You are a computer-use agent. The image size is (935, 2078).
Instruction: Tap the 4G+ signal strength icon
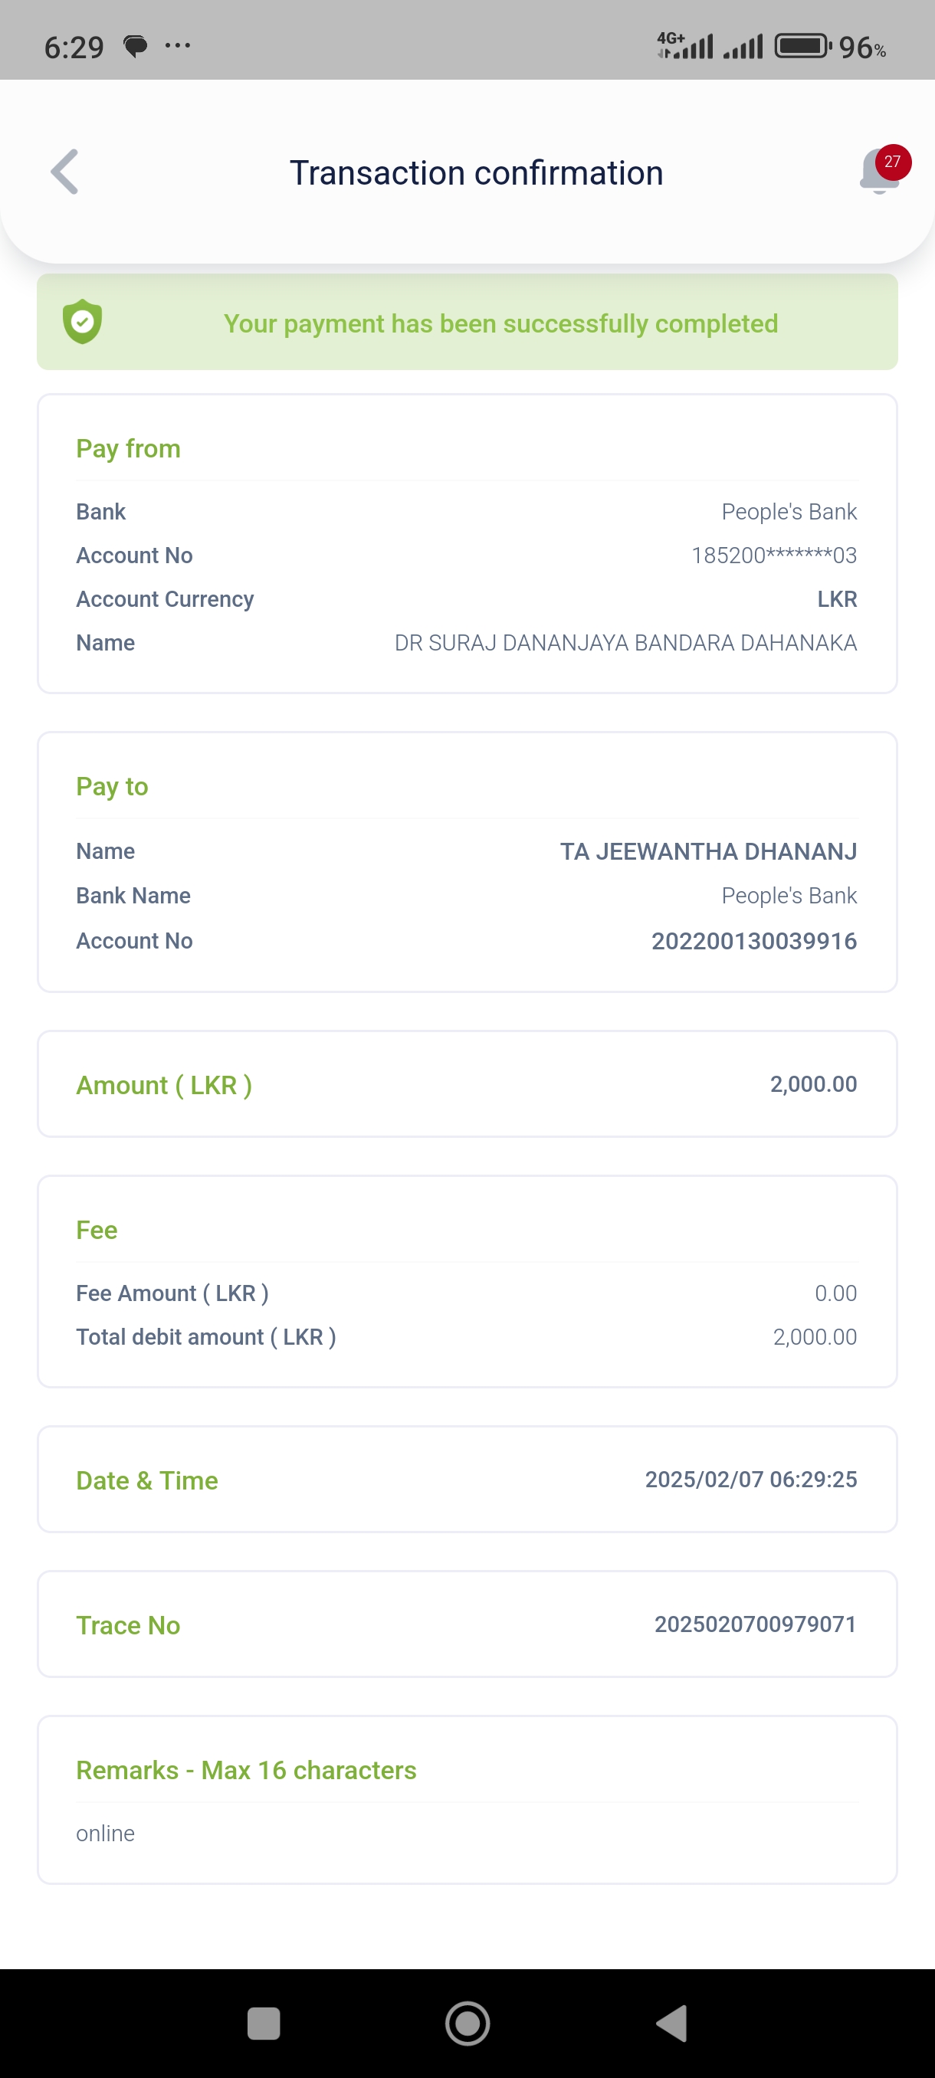[685, 46]
